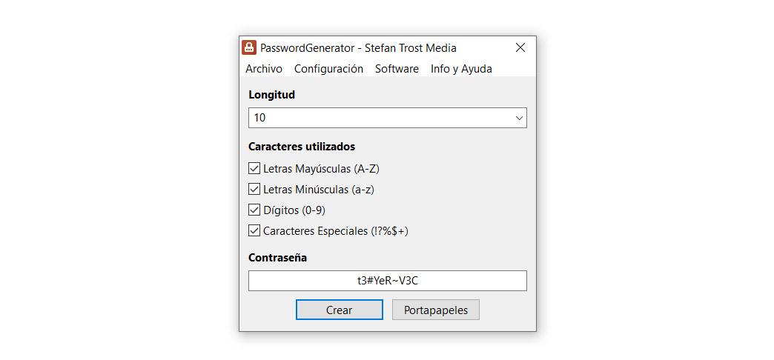Expand the Longitud dropdown arrow
The image size is (774, 360).
(x=519, y=118)
